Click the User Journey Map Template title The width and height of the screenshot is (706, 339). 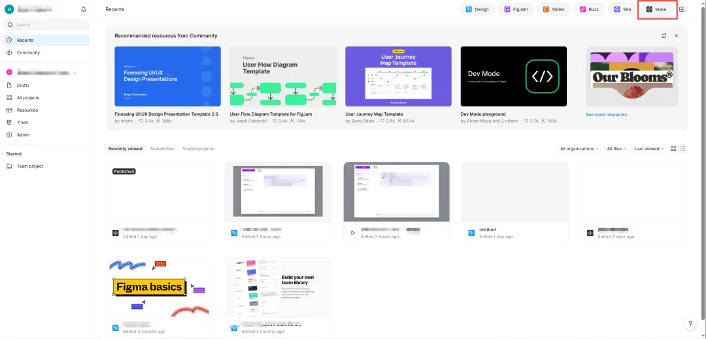pyautogui.click(x=374, y=114)
